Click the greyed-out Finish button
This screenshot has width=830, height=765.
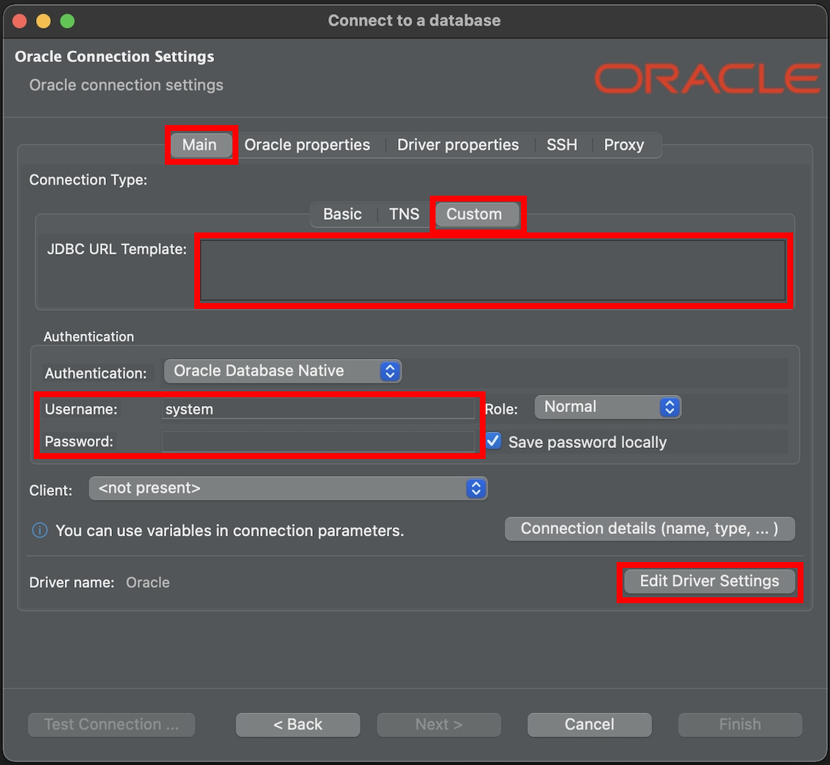740,725
